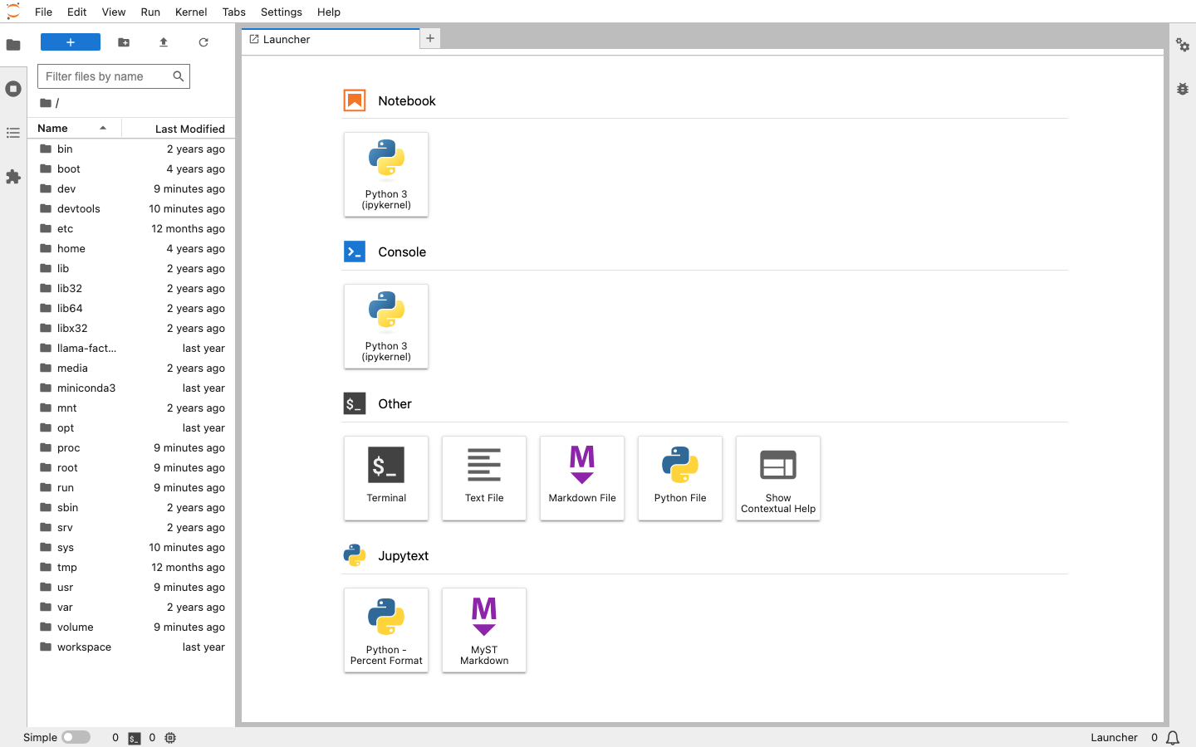This screenshot has width=1196, height=747.
Task: Open the Tabs menu
Action: click(x=234, y=12)
